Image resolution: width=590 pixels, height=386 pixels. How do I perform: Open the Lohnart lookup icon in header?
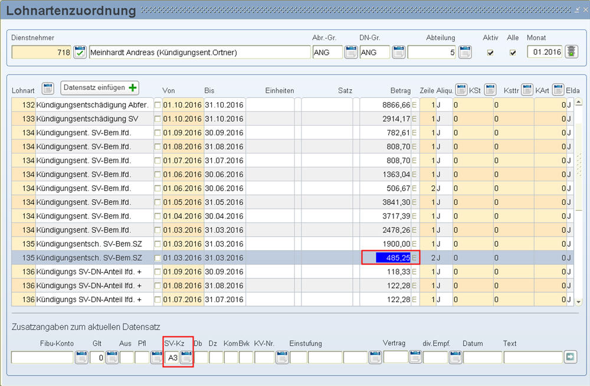(x=48, y=89)
